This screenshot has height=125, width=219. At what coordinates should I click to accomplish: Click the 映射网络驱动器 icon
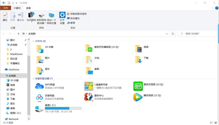[x=41, y=15]
